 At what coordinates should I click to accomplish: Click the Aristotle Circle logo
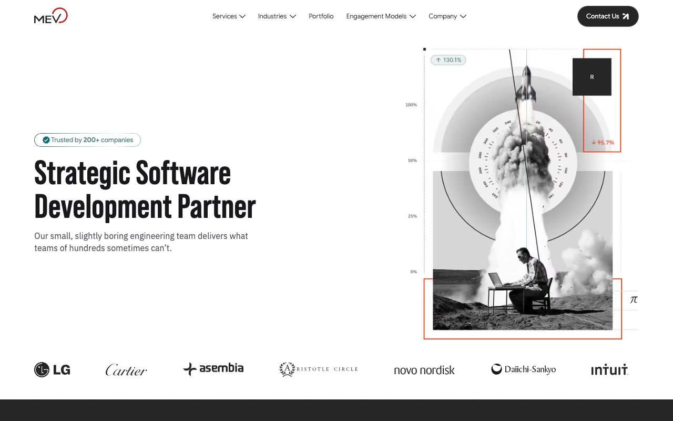[319, 369]
